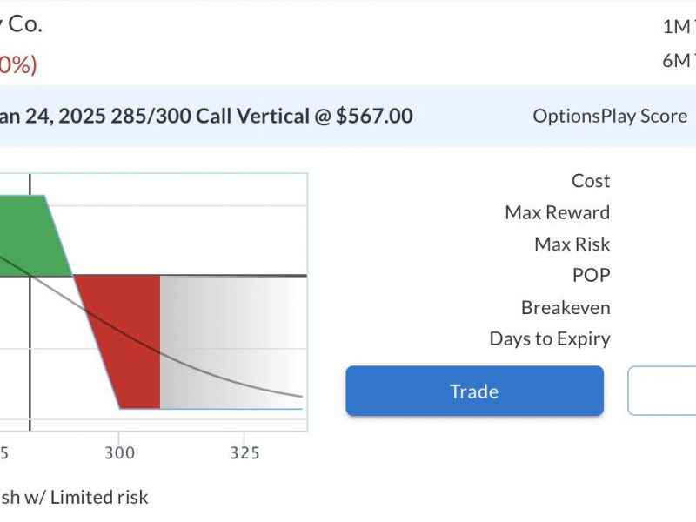Viewport: 696px width, 522px height.
Task: Click the 1M trend label
Action: 679,27
